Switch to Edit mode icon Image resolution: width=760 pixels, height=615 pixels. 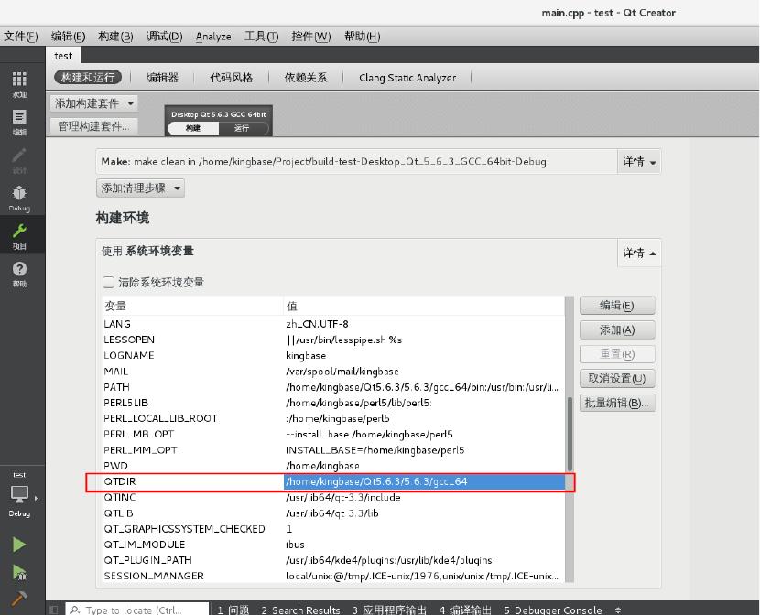tap(19, 122)
